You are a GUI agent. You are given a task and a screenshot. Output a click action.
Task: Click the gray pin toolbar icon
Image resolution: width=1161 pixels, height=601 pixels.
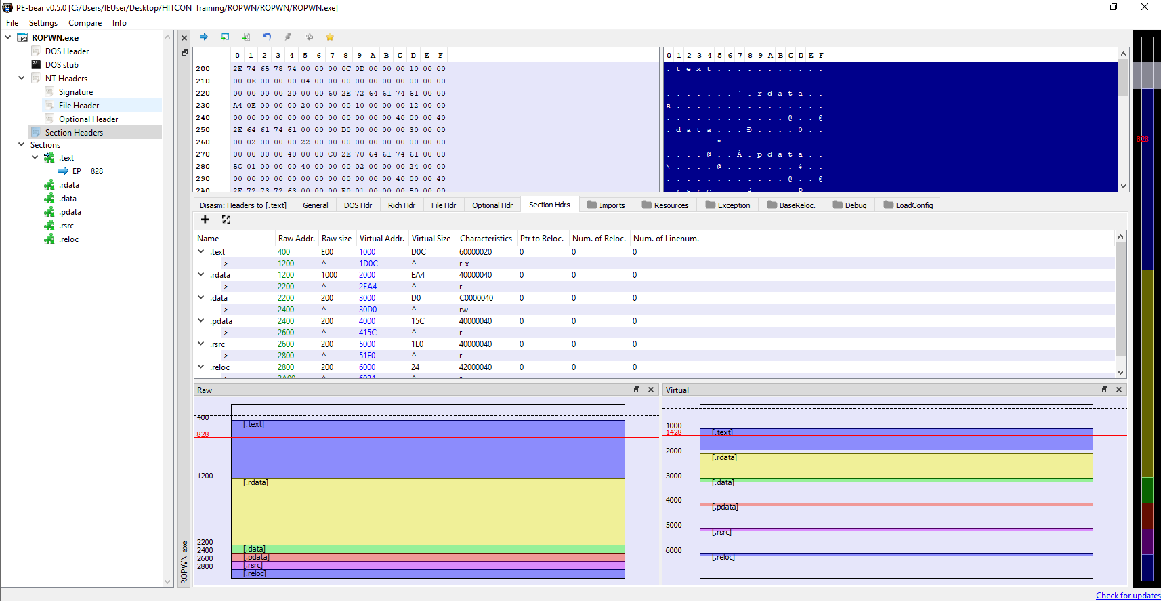[288, 37]
